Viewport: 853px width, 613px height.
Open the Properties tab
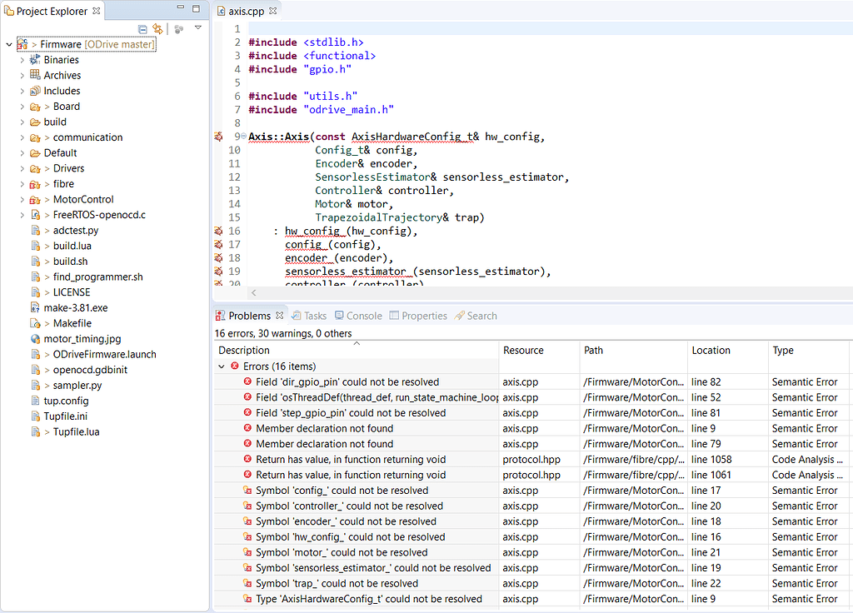(417, 316)
